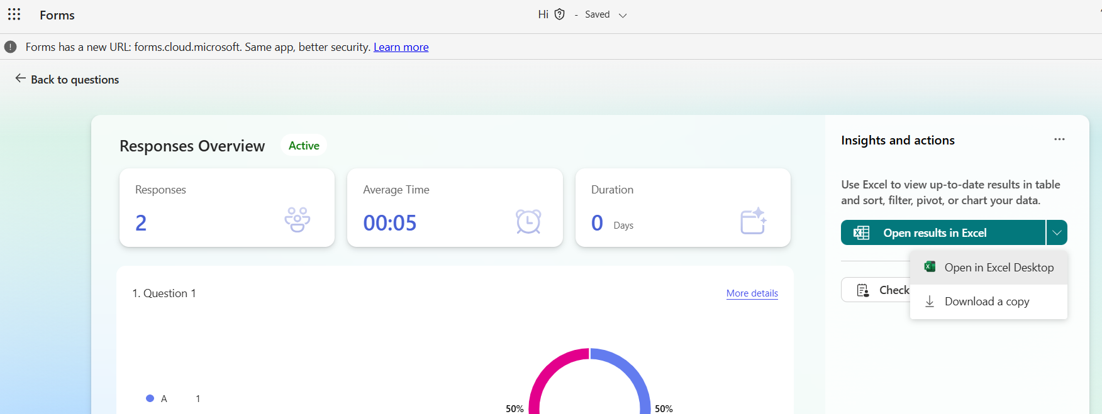Open the Insights and actions more options ellipsis
This screenshot has width=1102, height=414.
pyautogui.click(x=1059, y=139)
